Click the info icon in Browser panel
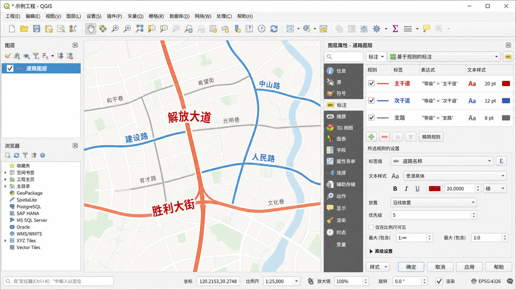516x290 pixels. (x=43, y=155)
